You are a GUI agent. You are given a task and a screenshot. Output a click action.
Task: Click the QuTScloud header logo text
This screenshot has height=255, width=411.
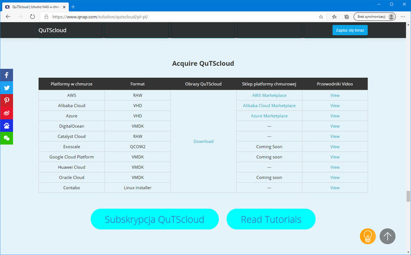click(x=52, y=30)
